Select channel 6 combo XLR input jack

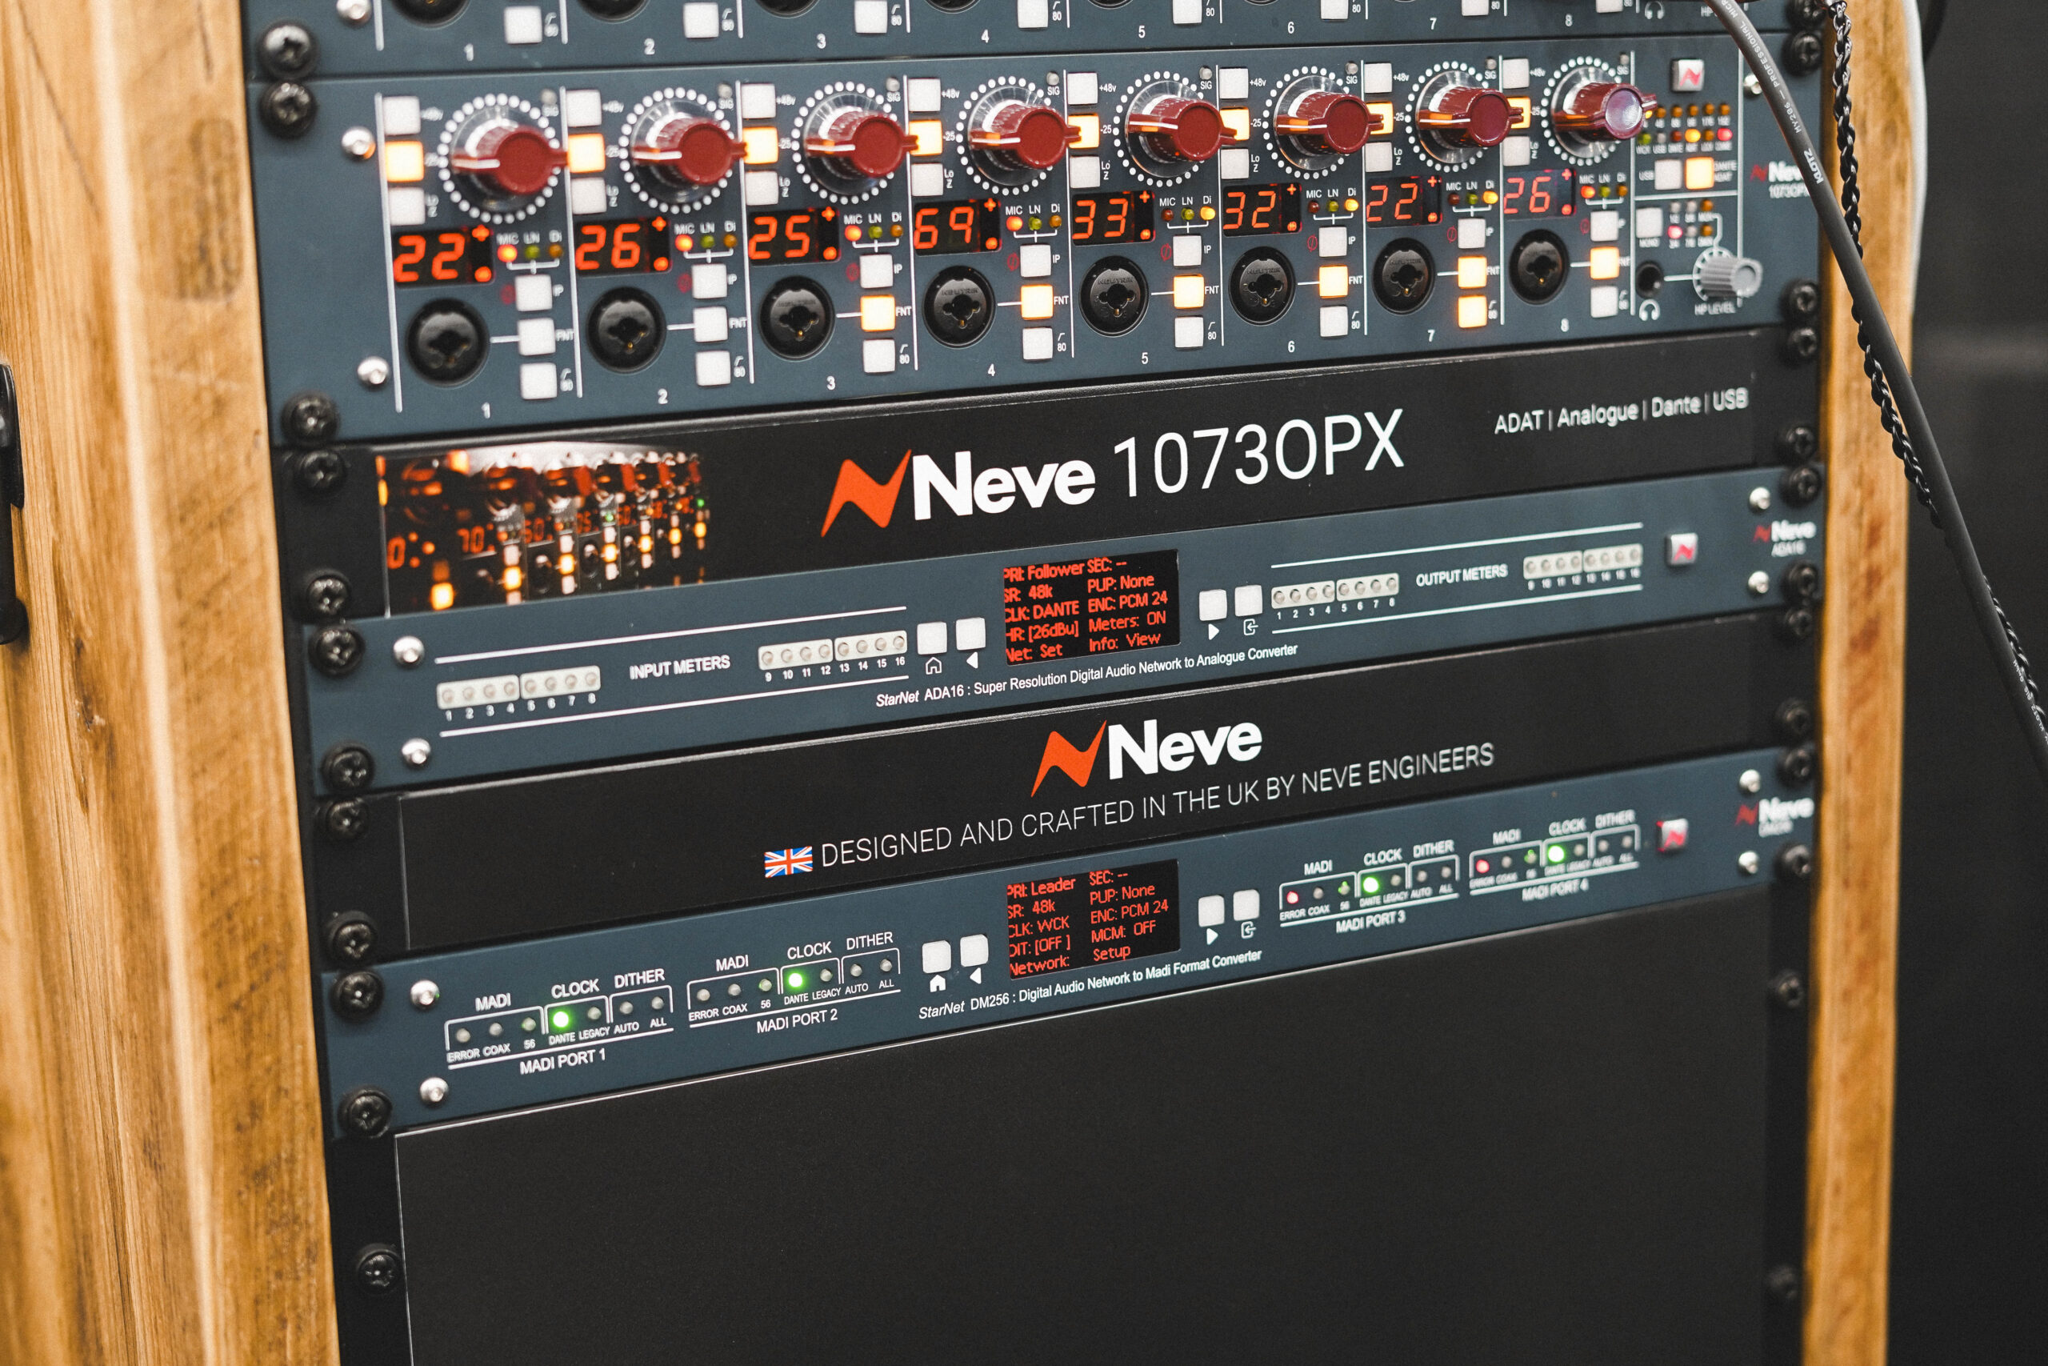coord(1261,285)
